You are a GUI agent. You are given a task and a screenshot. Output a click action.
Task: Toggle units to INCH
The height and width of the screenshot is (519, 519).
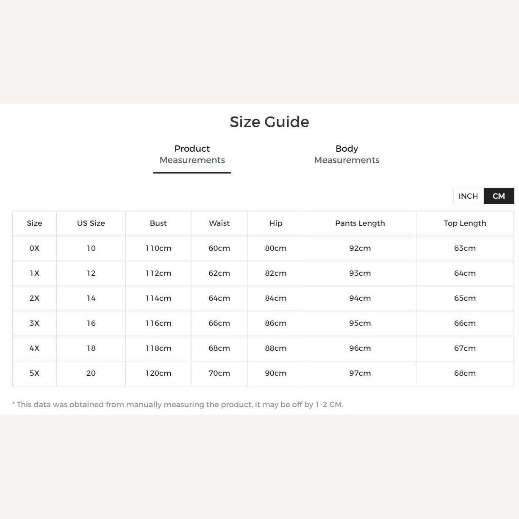pyautogui.click(x=468, y=196)
